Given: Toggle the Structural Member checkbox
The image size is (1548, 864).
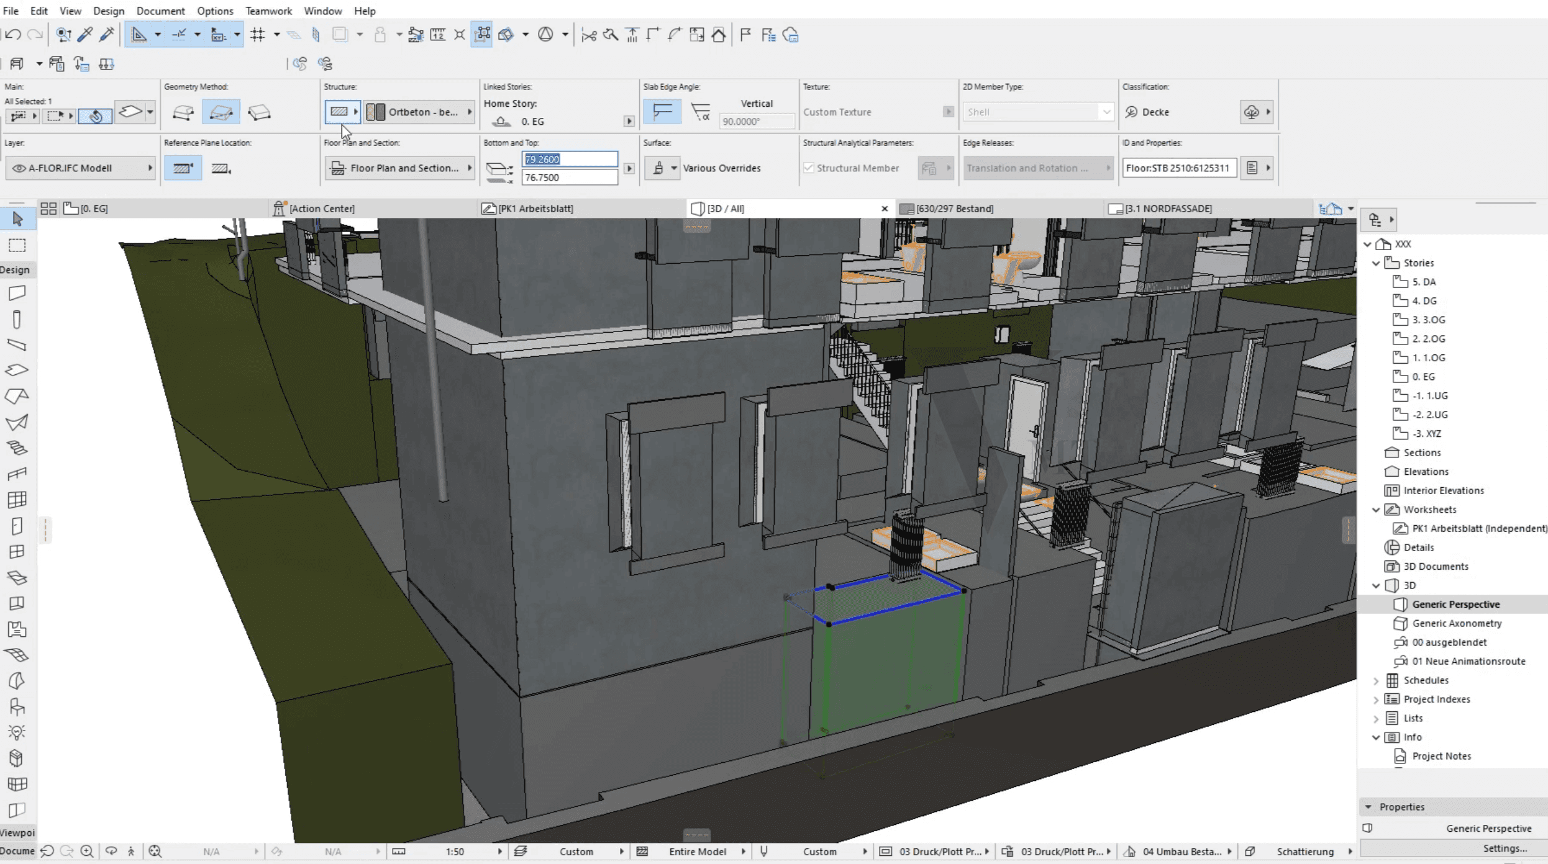Looking at the screenshot, I should 808,168.
